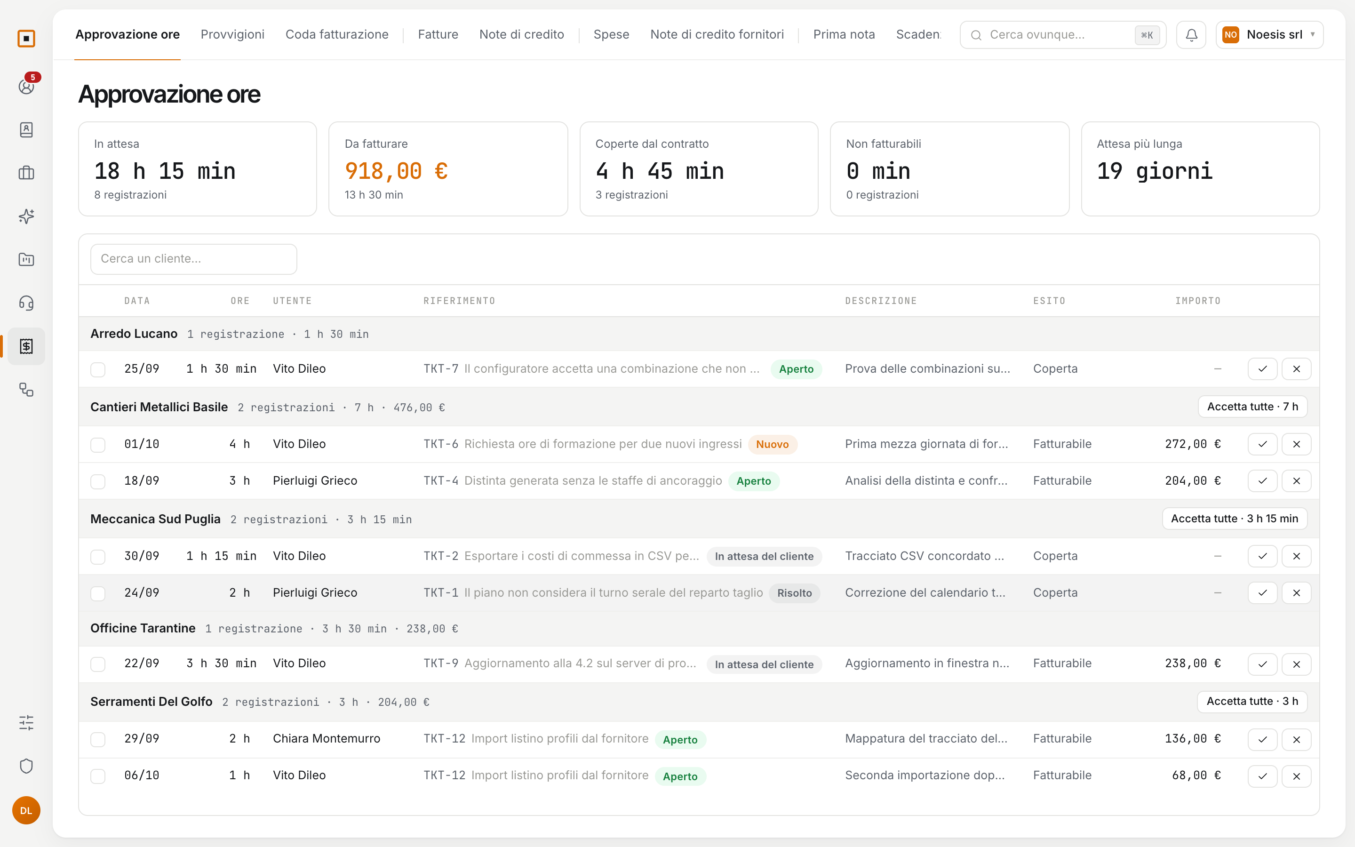Check the 29/09 Chiara Montemurro row checkbox
Screen dimensions: 1355x847
coord(98,739)
